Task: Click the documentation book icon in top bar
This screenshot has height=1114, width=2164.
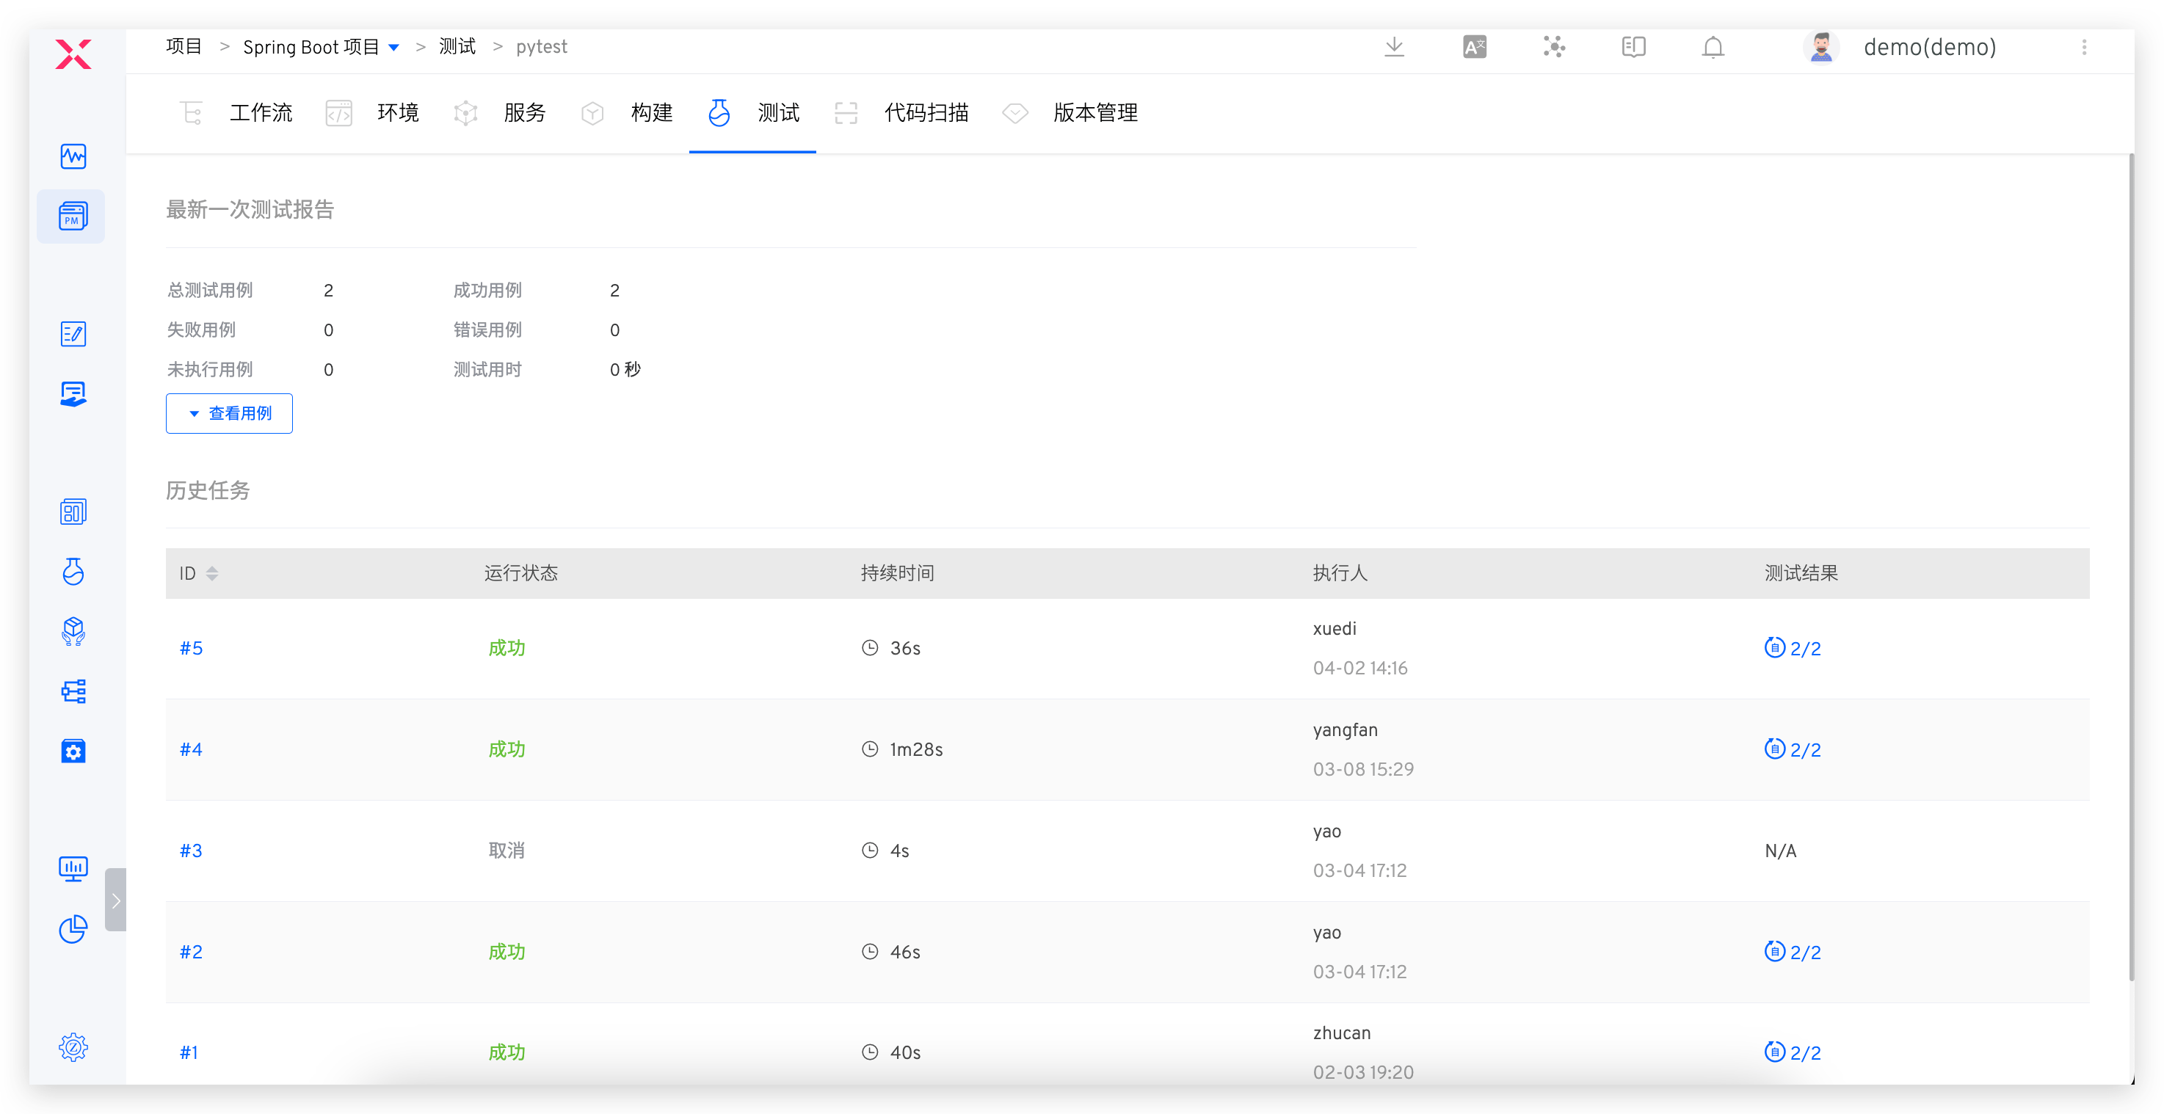Action: [1633, 47]
